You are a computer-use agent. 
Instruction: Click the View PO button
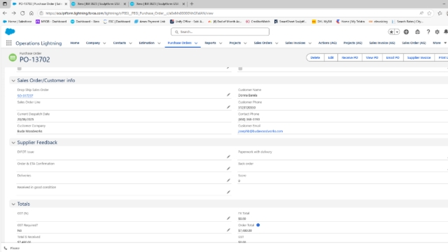tap(372, 57)
